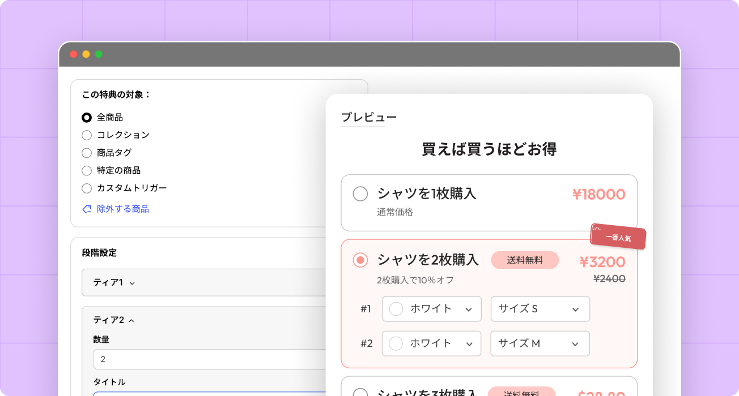Select the シャツを2枚購入 radio button

[360, 260]
